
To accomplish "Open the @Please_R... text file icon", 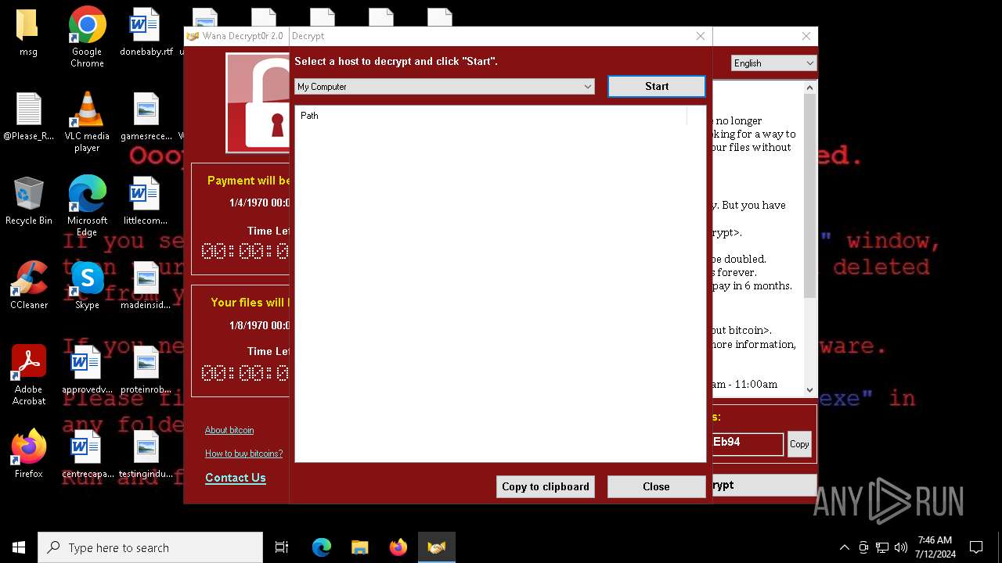I will 28,117.
